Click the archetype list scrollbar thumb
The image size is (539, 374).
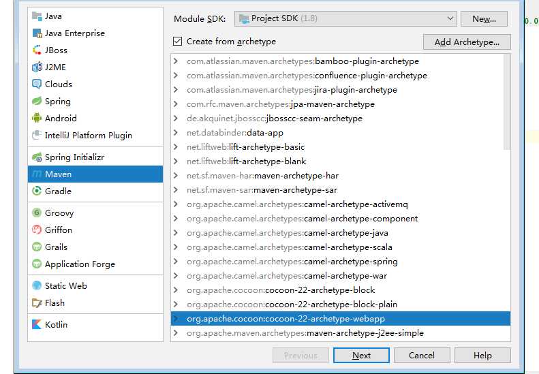(x=507, y=102)
